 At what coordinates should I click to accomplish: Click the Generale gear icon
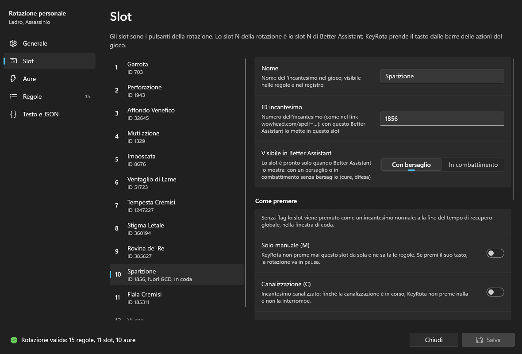pyautogui.click(x=13, y=43)
